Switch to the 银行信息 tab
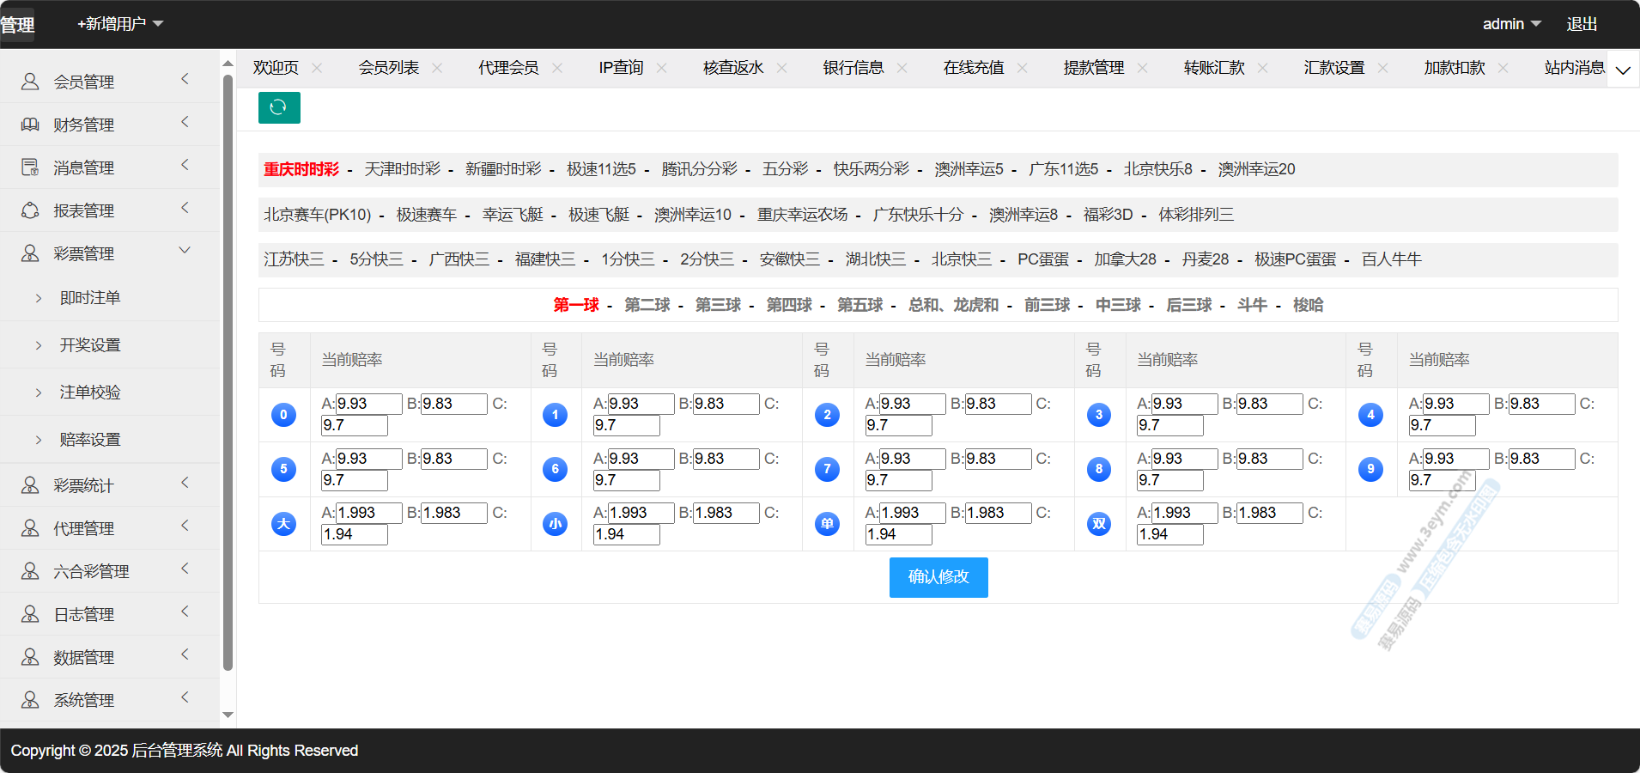Image resolution: width=1640 pixels, height=773 pixels. coord(853,68)
